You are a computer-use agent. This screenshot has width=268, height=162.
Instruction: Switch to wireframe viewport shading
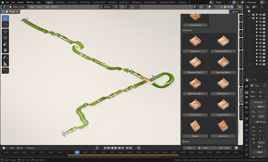coord(222,7)
